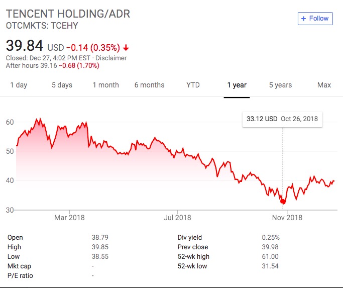343x288 pixels.
Task: Click the Div yield value
Action: pyautogui.click(x=270, y=237)
